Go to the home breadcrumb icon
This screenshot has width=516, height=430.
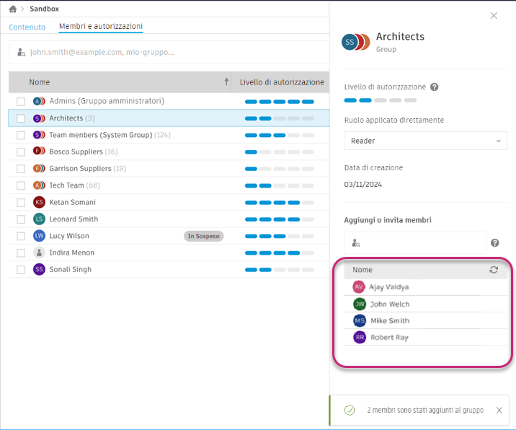pyautogui.click(x=13, y=9)
